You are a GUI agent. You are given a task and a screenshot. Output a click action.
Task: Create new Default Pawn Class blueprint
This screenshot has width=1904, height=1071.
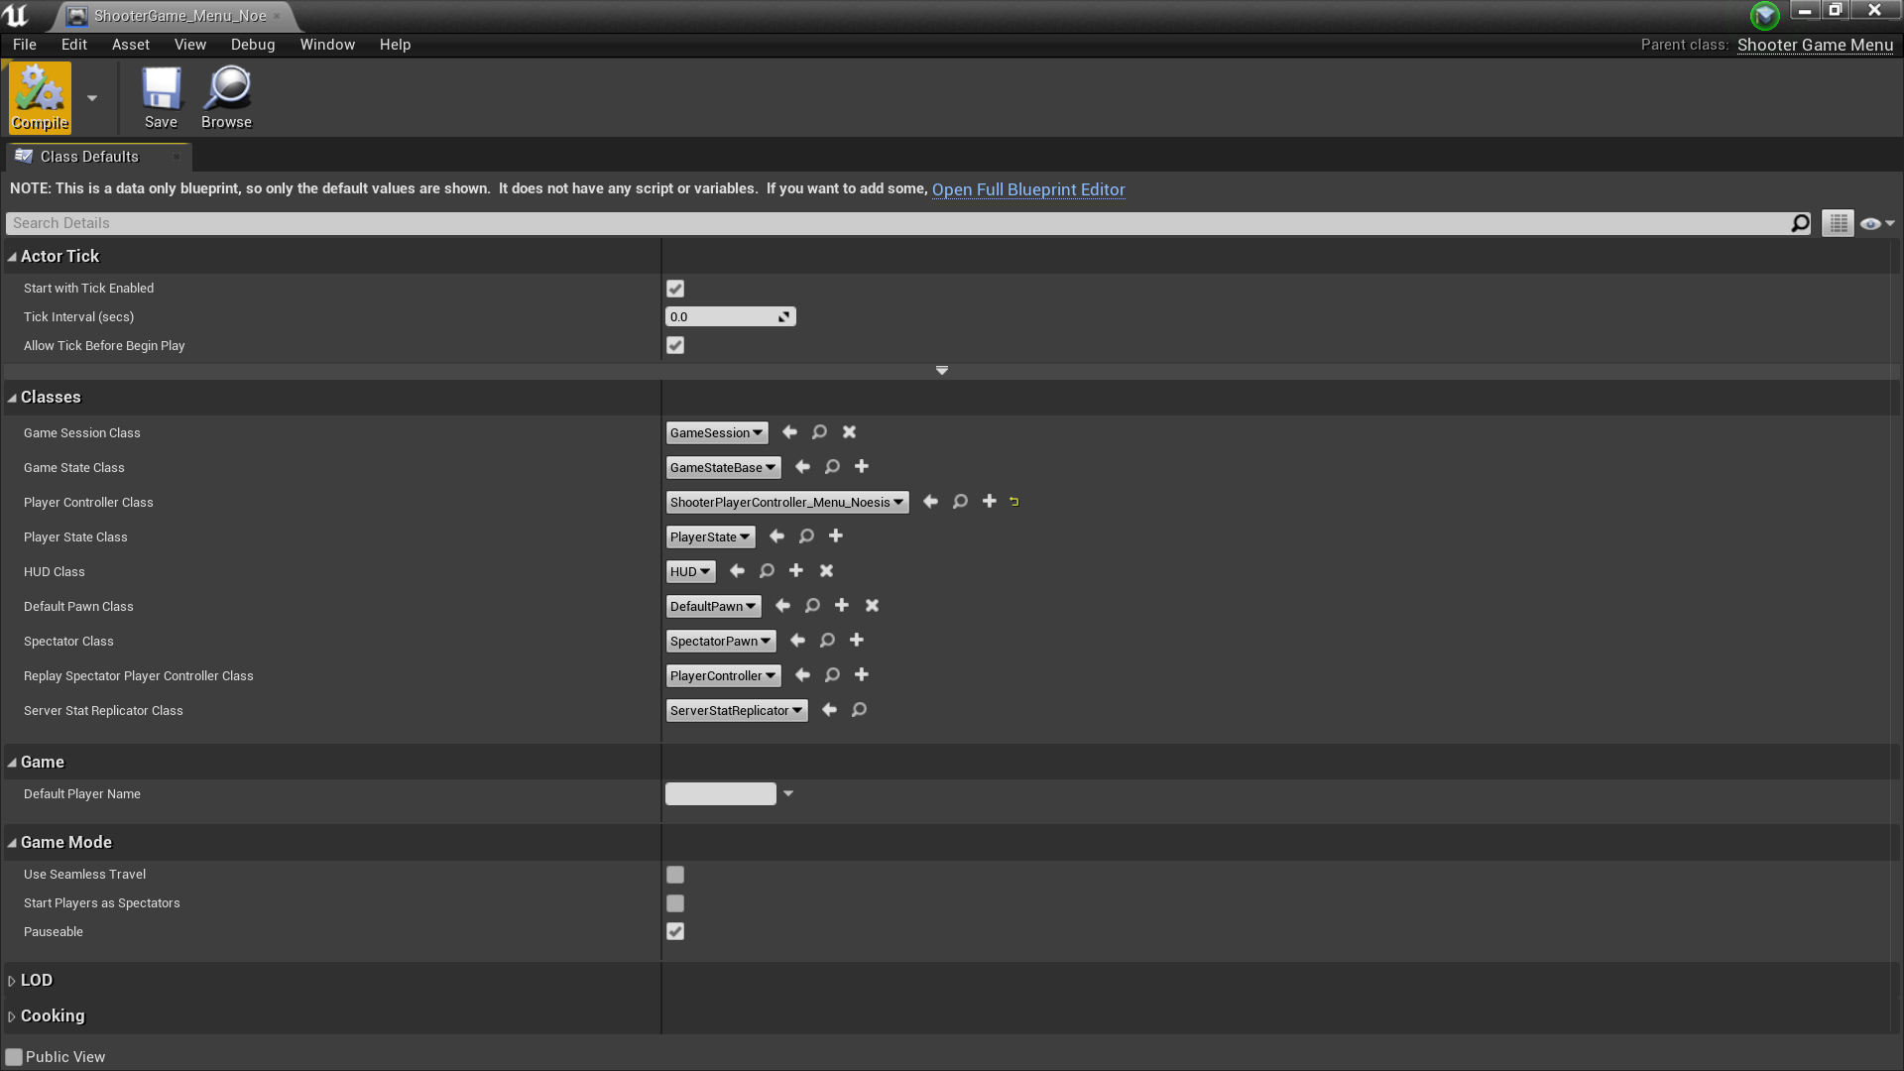(x=842, y=606)
